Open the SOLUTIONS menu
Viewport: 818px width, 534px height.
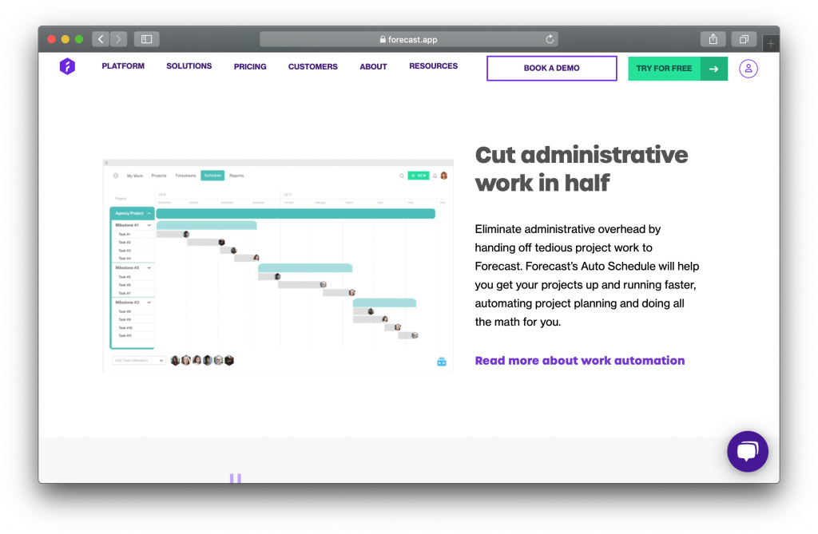coord(189,66)
